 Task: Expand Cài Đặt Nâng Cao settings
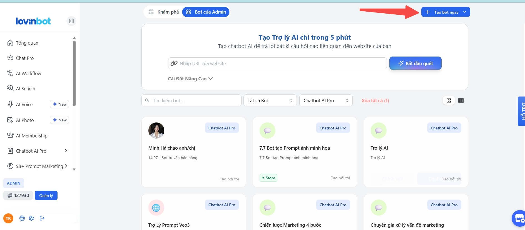click(x=190, y=79)
